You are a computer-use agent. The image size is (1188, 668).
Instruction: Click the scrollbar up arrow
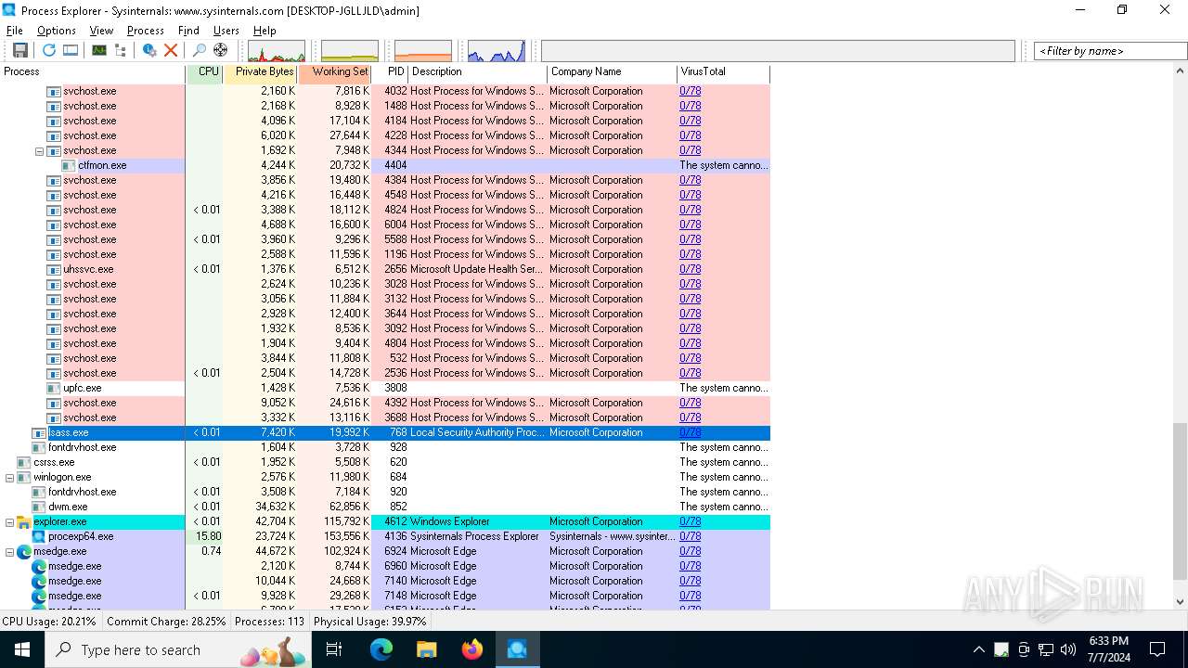[1180, 71]
